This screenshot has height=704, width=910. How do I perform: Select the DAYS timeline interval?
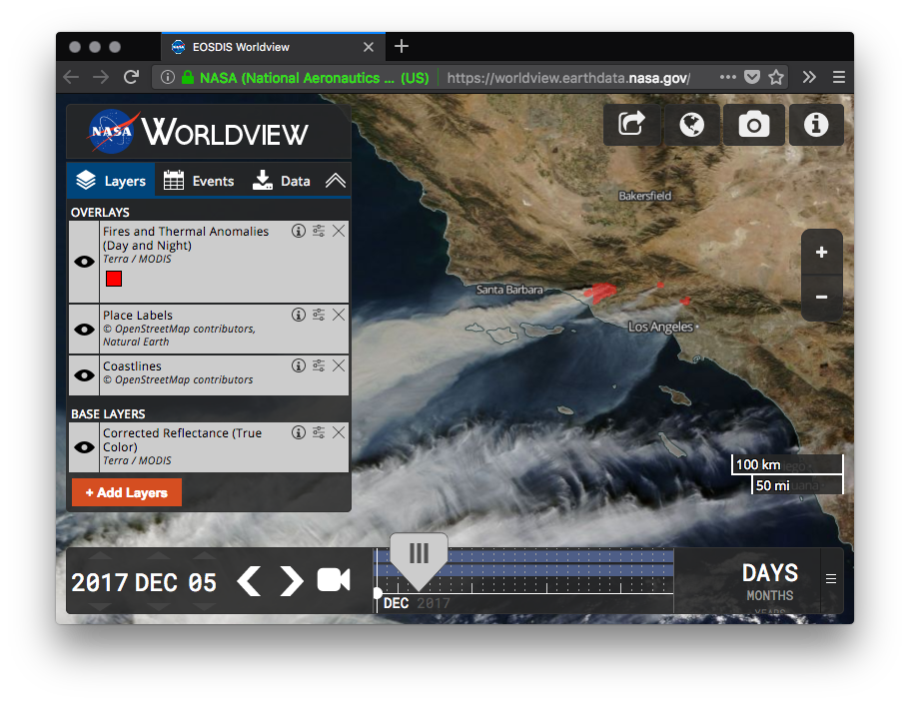[x=770, y=573]
